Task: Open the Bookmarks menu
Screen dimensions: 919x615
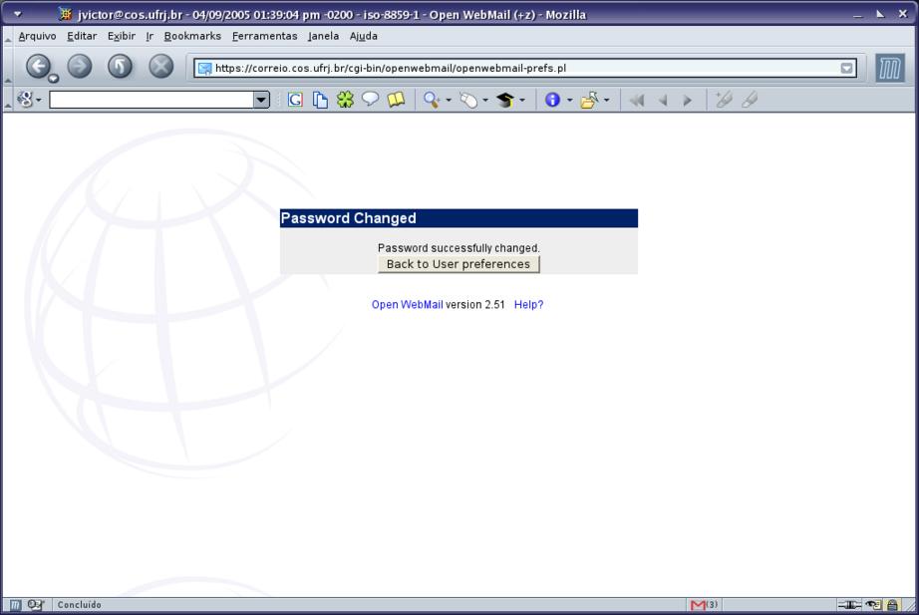Action: [192, 36]
